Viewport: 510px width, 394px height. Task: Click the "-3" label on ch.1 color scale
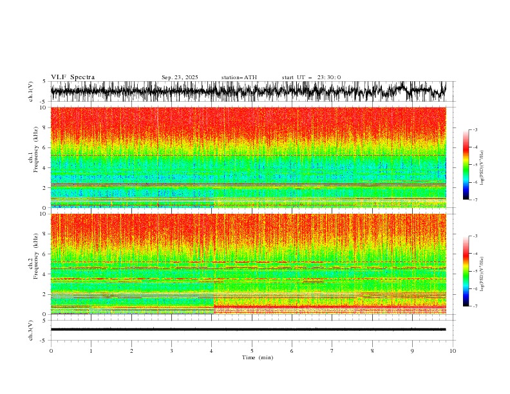pos(475,129)
